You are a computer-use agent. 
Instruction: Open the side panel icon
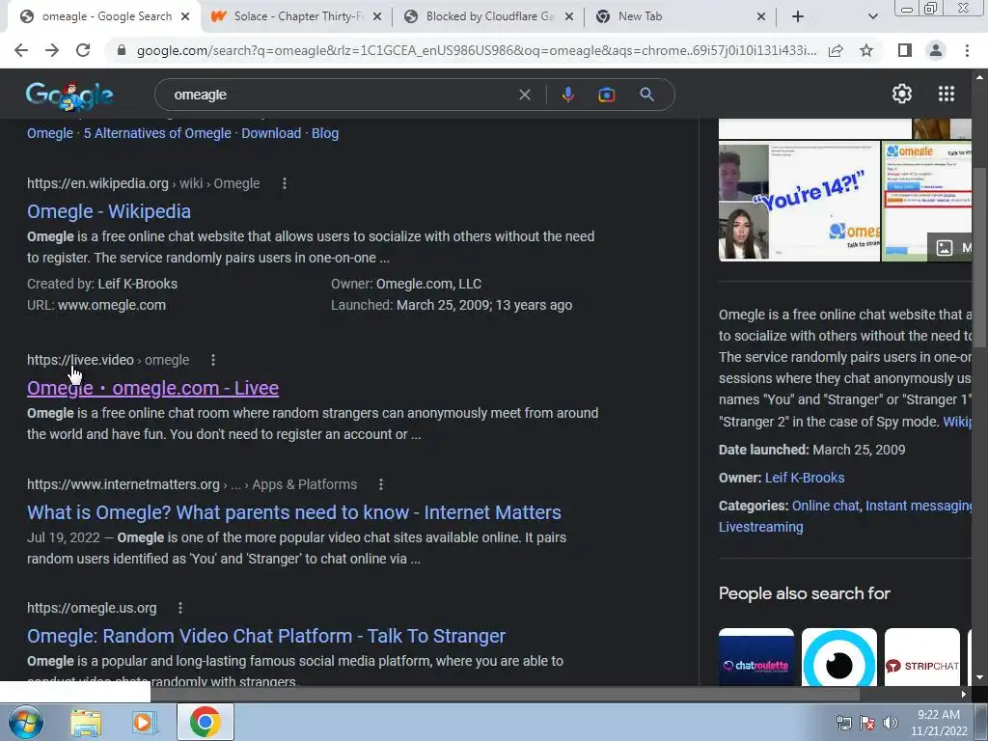(x=905, y=50)
